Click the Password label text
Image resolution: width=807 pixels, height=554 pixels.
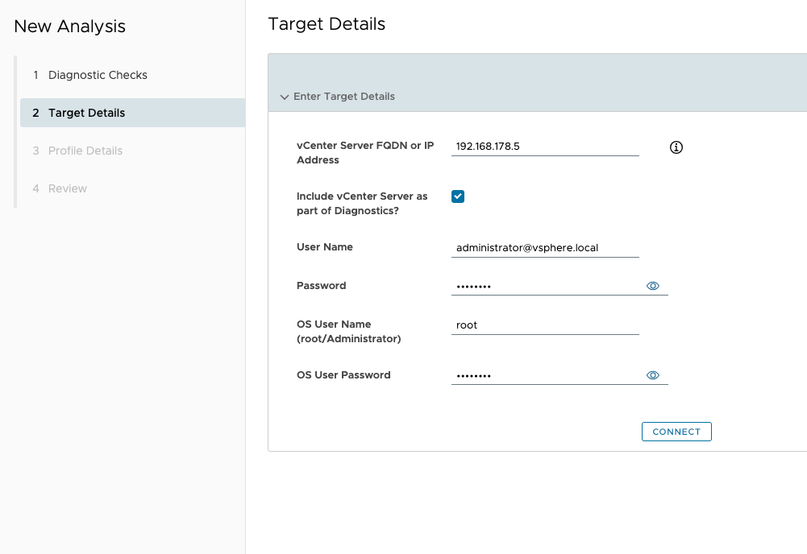[321, 285]
